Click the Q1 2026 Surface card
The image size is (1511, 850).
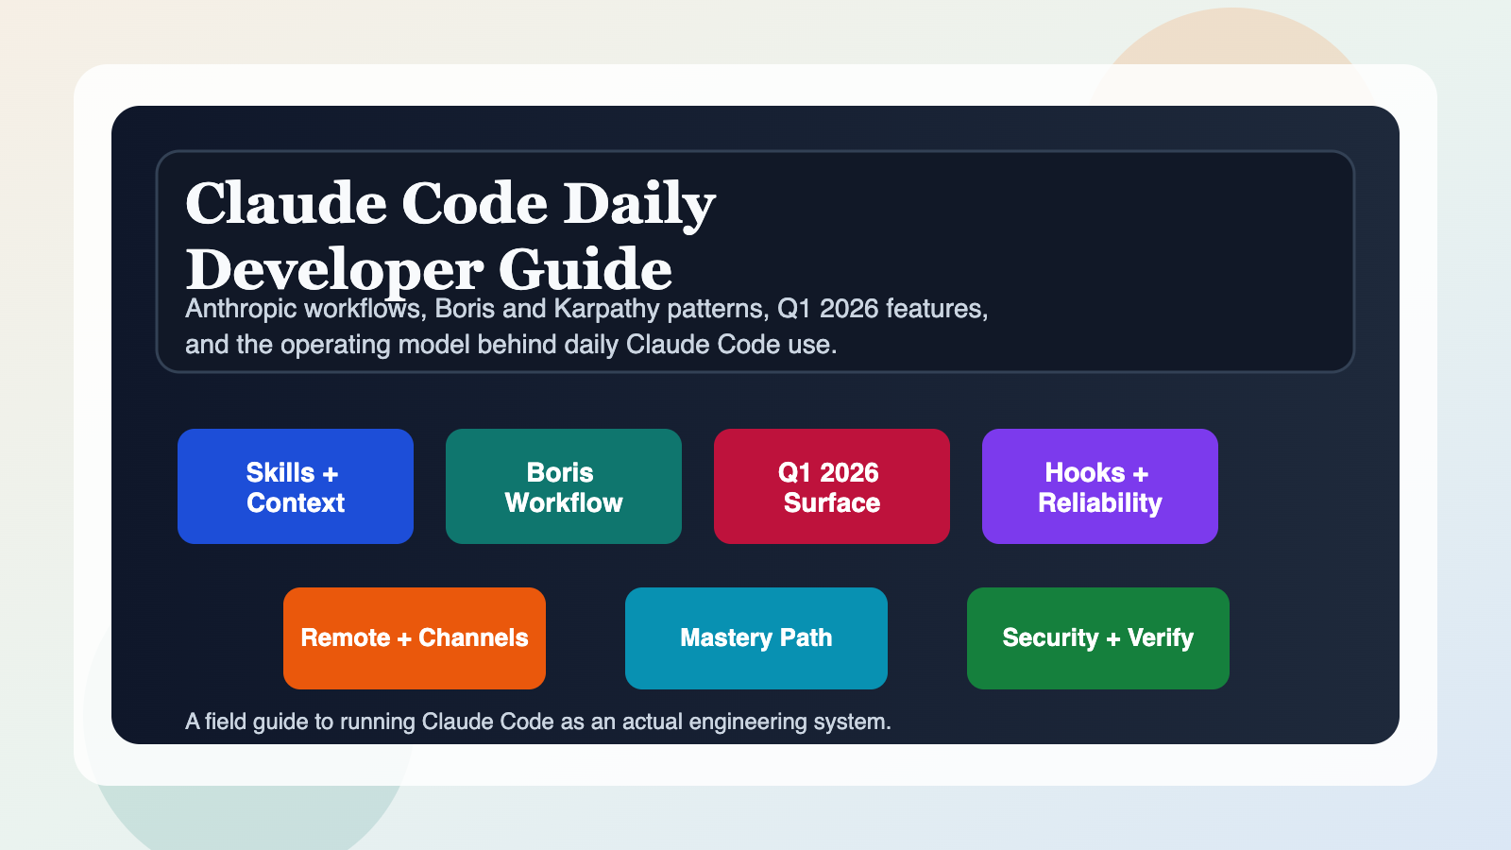coord(832,486)
